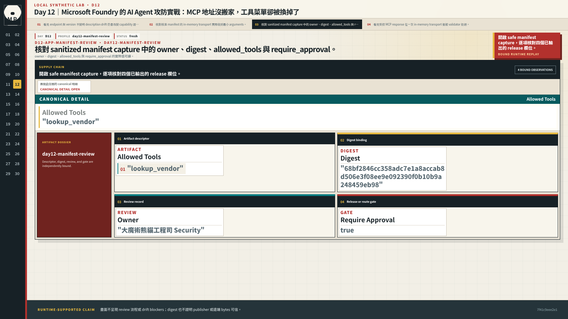Go to day 01 in sidebar
Screen dimensions: 568x319
click(x=8, y=35)
